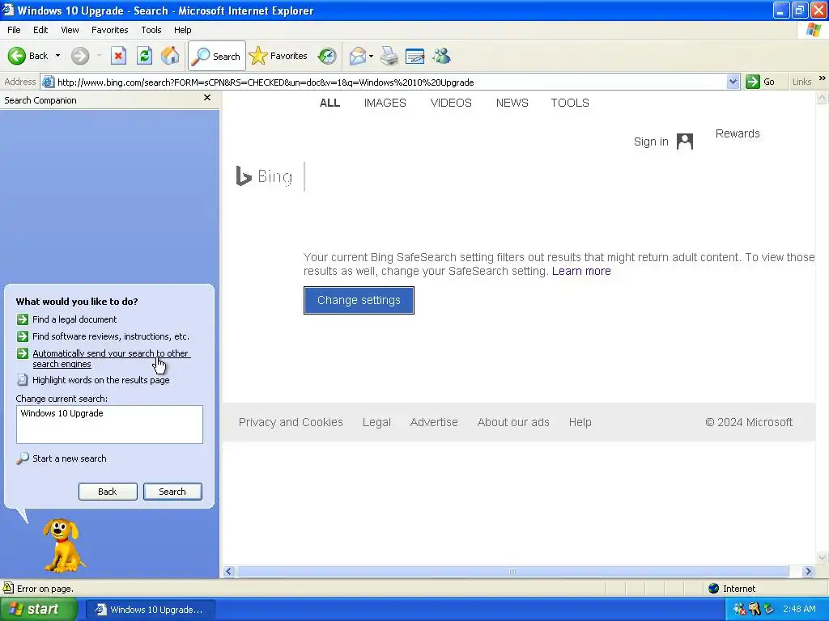This screenshot has width=829, height=621.
Task: Go to the Home page icon
Action: click(x=170, y=56)
